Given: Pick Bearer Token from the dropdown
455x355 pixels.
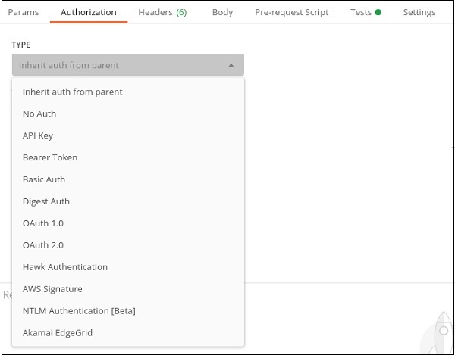Looking at the screenshot, I should (x=50, y=157).
